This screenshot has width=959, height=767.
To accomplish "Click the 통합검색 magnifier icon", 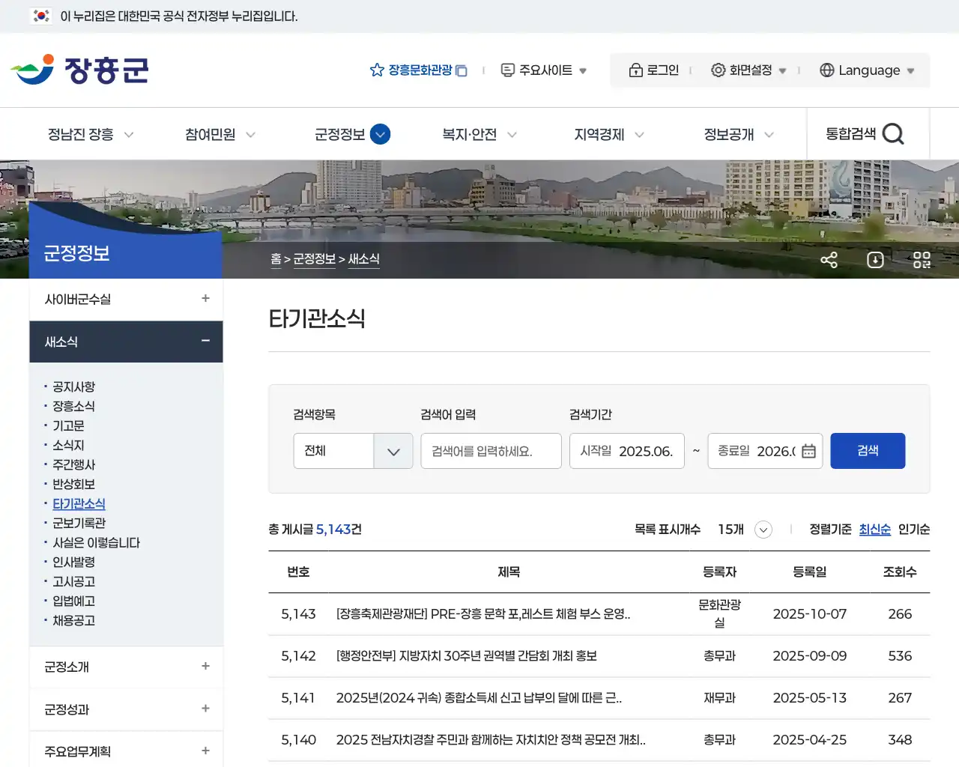I will tap(893, 134).
